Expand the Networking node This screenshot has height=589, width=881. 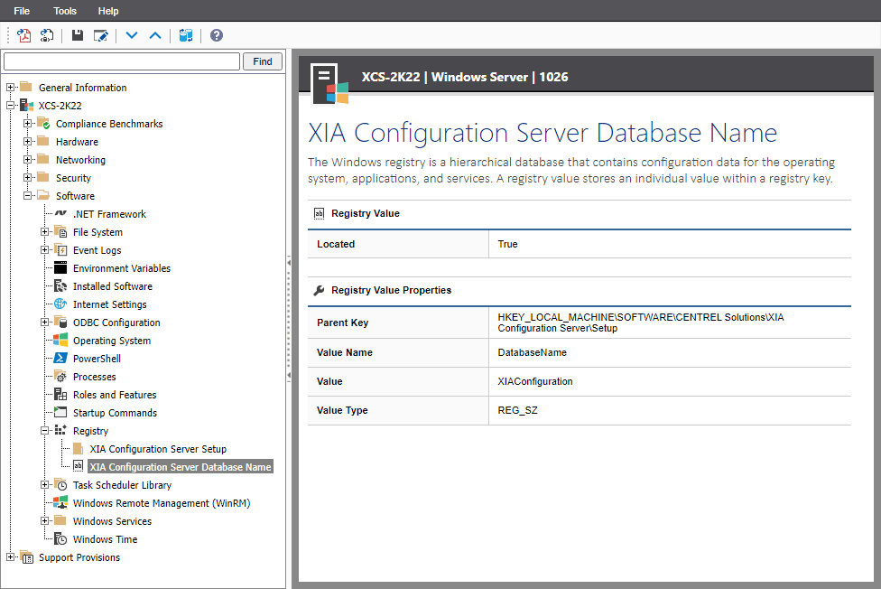point(27,159)
